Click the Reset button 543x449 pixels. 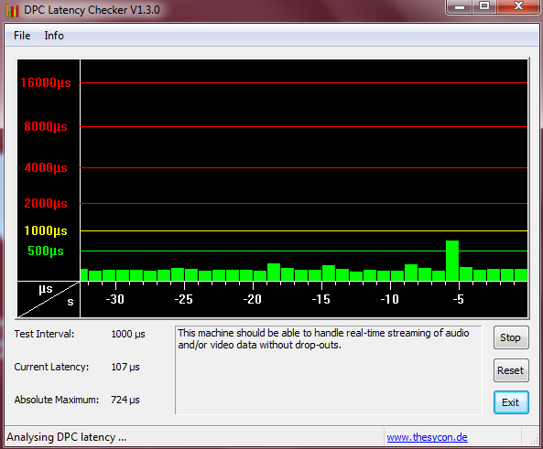tap(511, 370)
